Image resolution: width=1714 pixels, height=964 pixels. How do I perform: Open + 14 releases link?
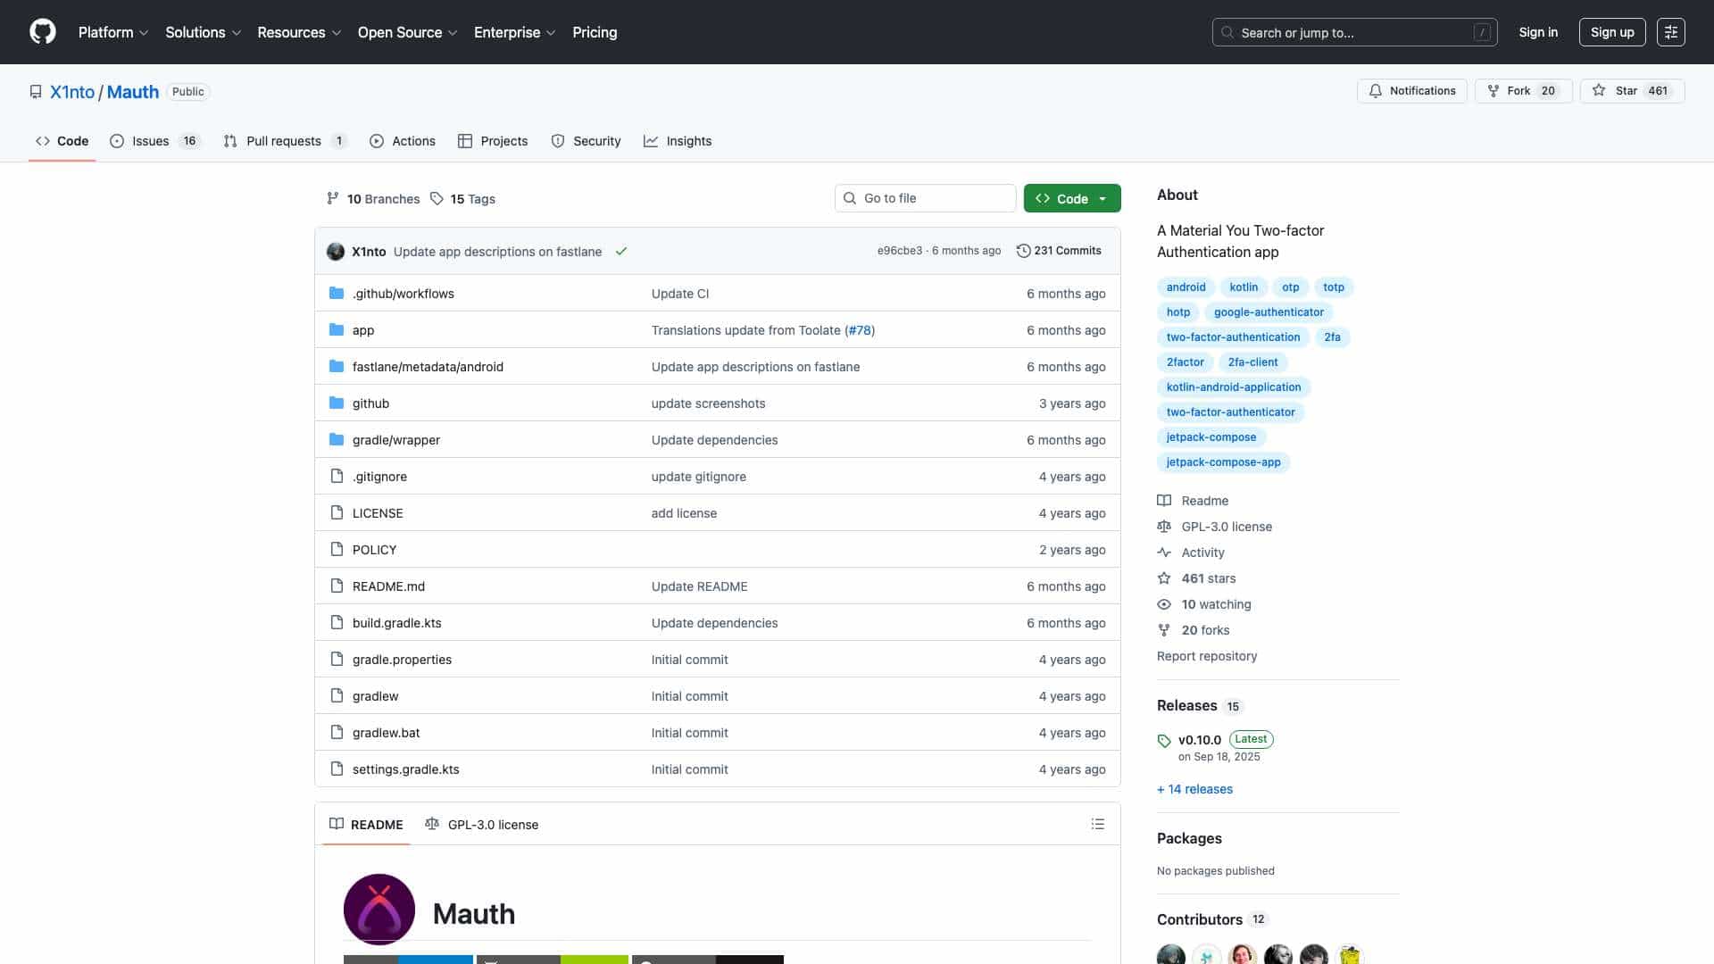coord(1194,789)
